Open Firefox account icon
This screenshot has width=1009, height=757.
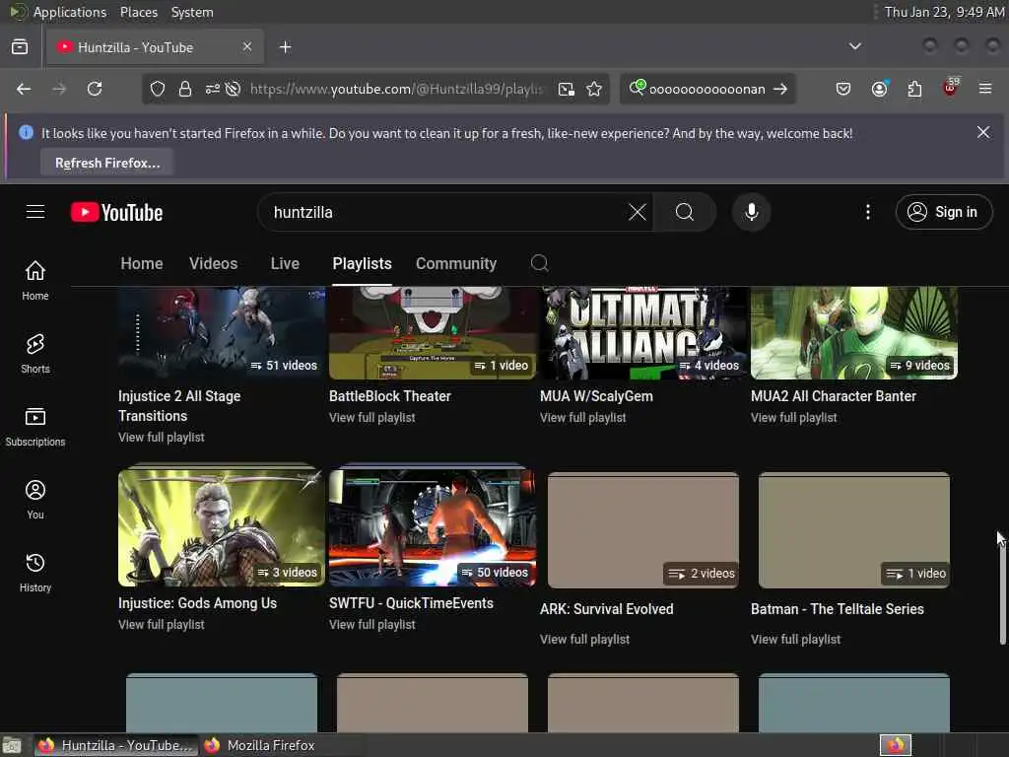[879, 89]
